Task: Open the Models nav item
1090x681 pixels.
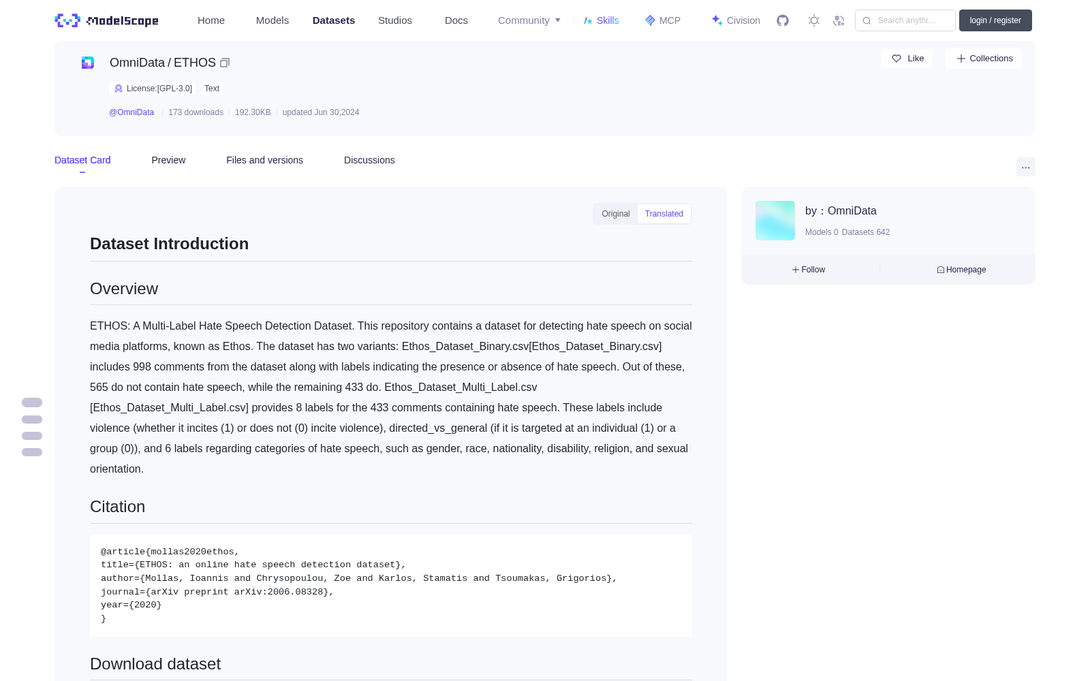Action: tap(272, 20)
